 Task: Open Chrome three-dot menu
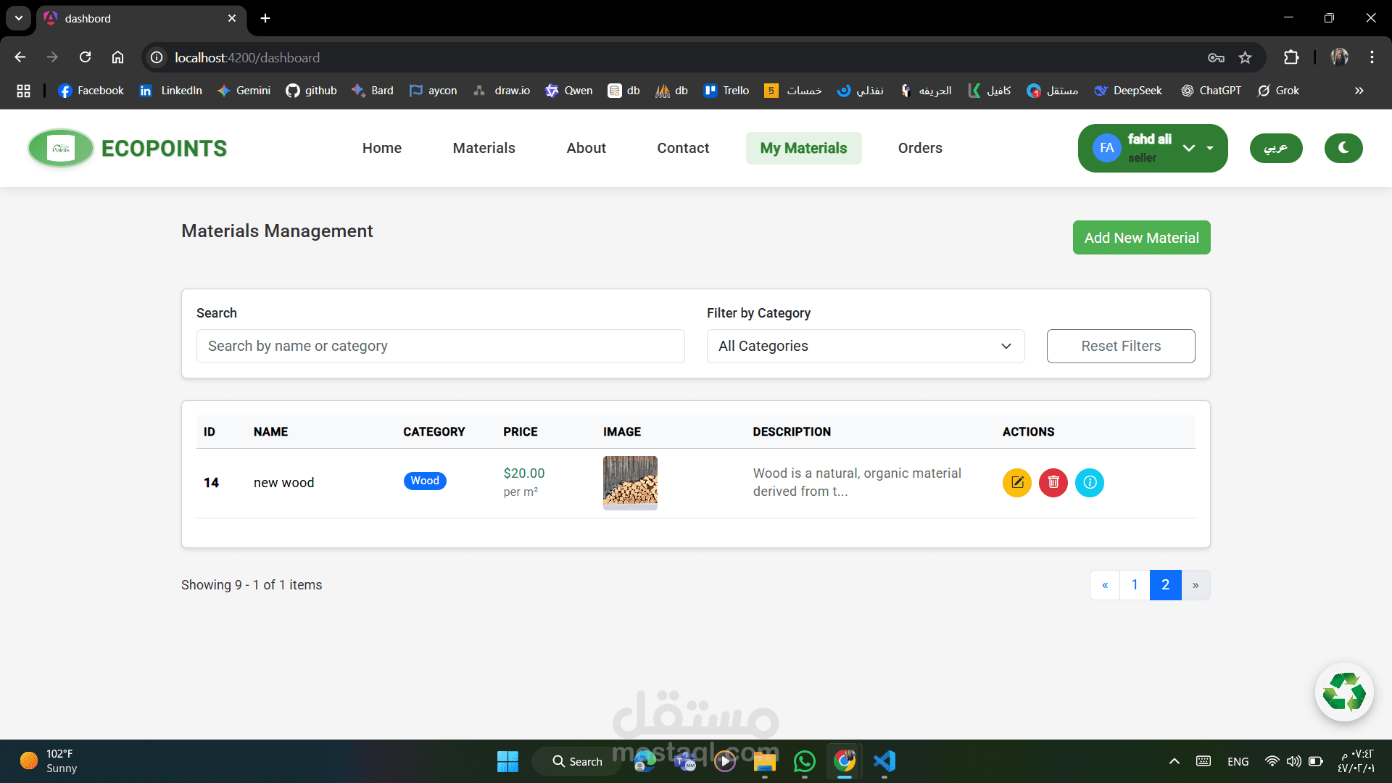pos(1372,57)
